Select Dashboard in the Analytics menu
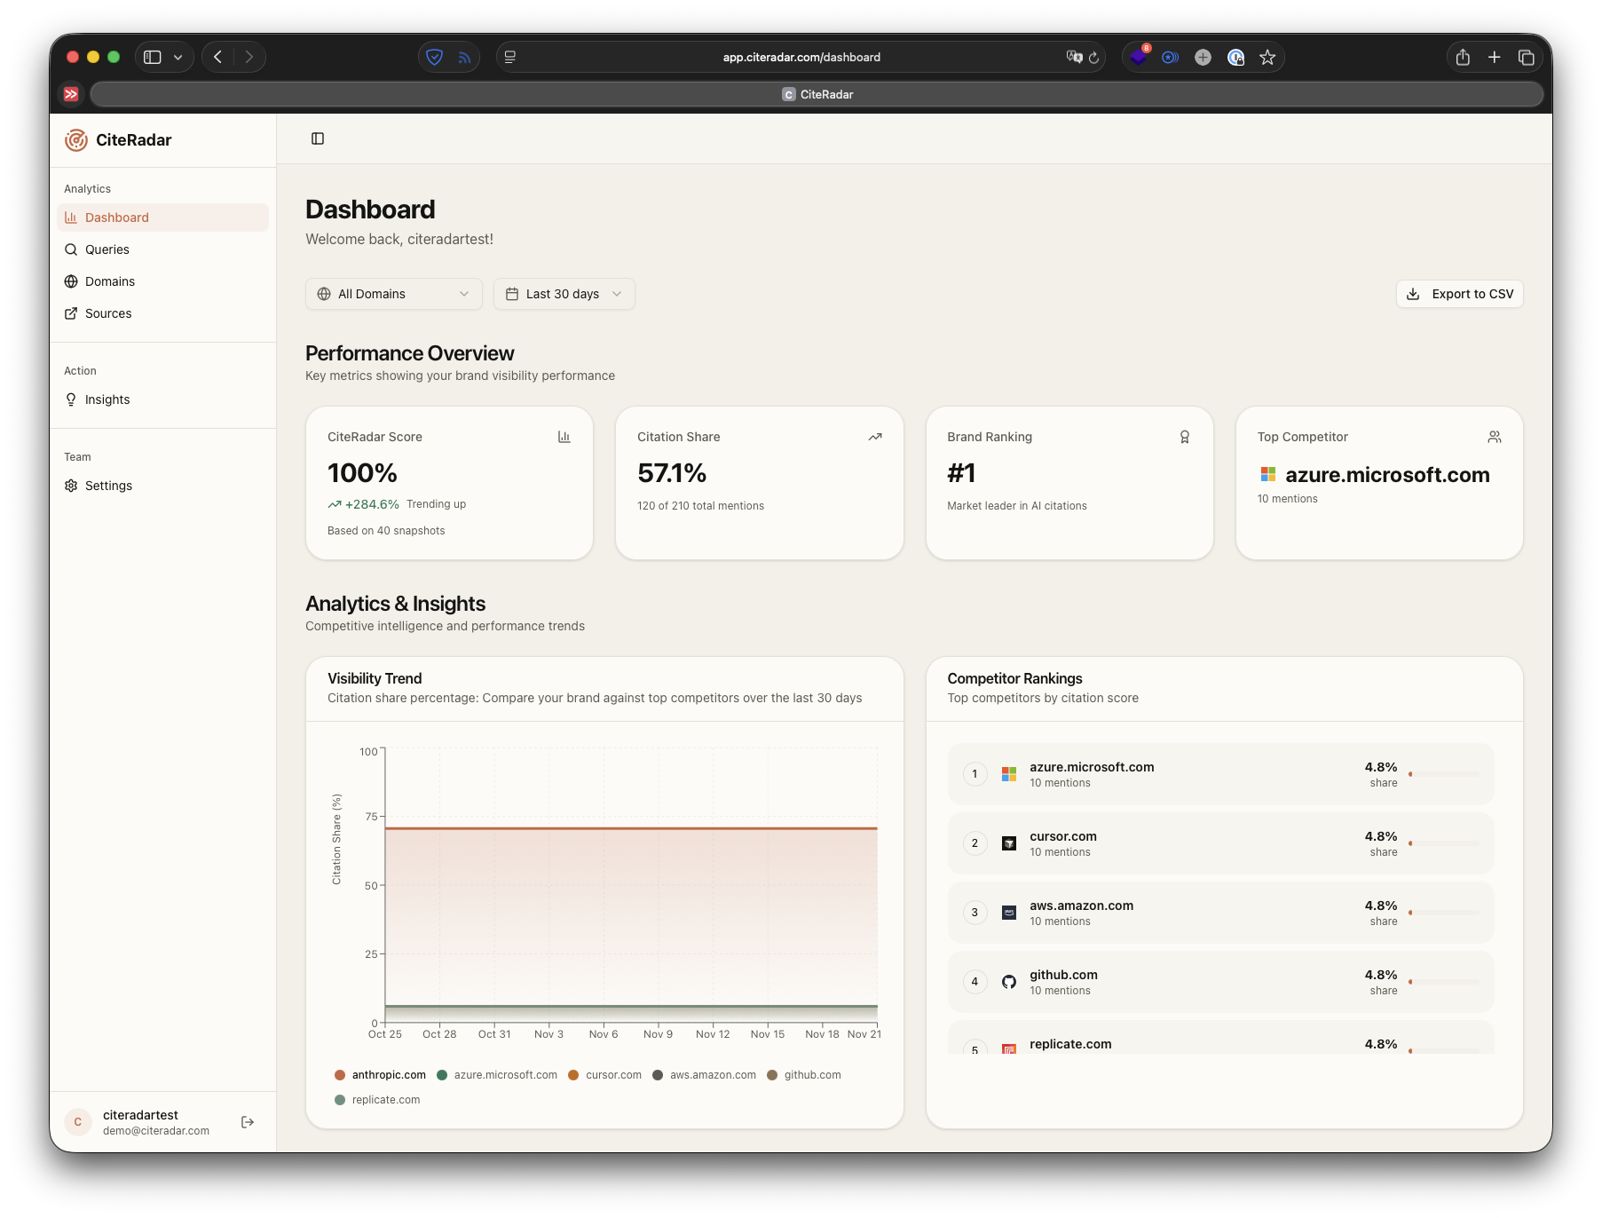Image resolution: width=1602 pixels, height=1218 pixels. [116, 217]
